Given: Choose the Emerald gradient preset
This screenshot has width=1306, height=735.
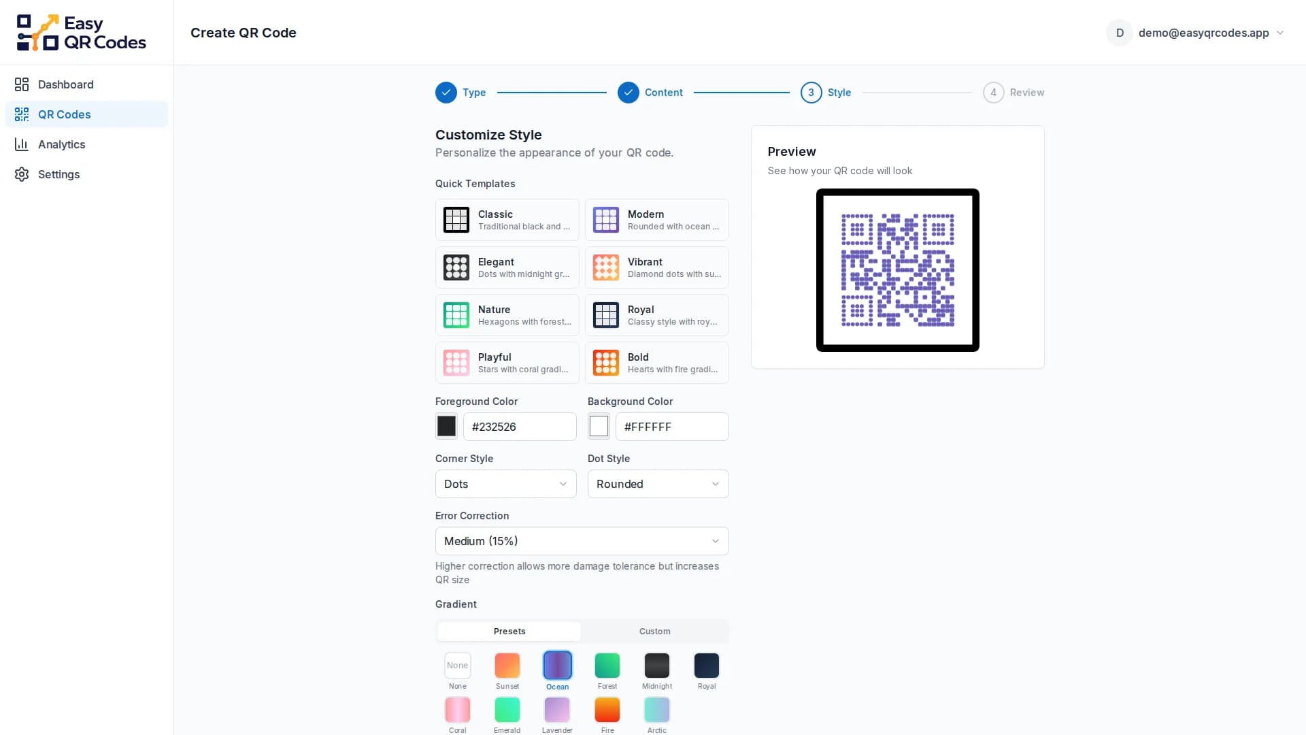Looking at the screenshot, I should pos(507,710).
